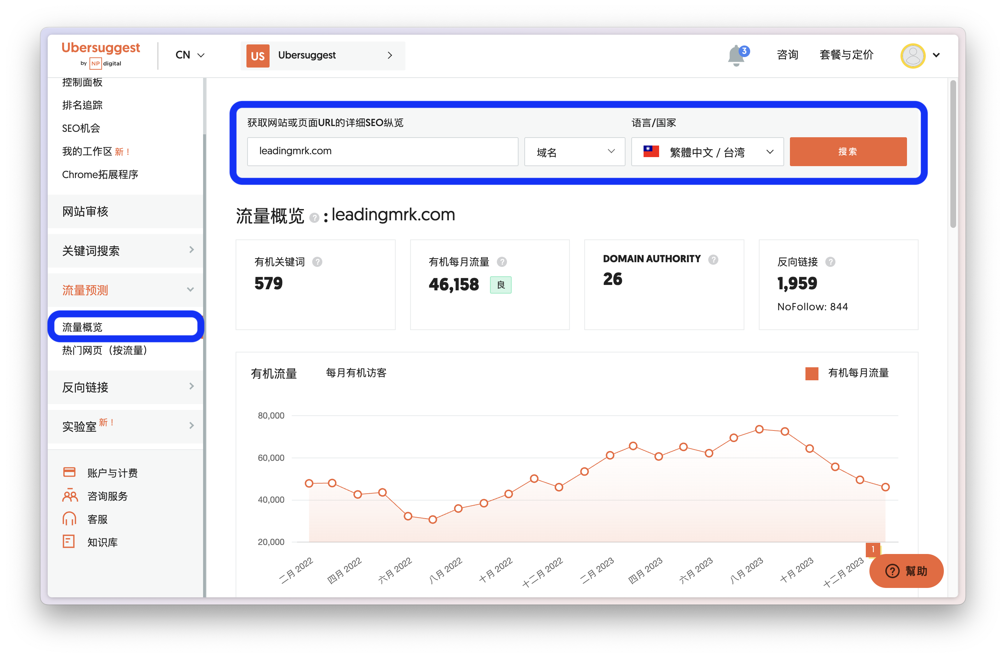Click the orange 搜索 button
This screenshot has height=658, width=1006.
(x=848, y=152)
